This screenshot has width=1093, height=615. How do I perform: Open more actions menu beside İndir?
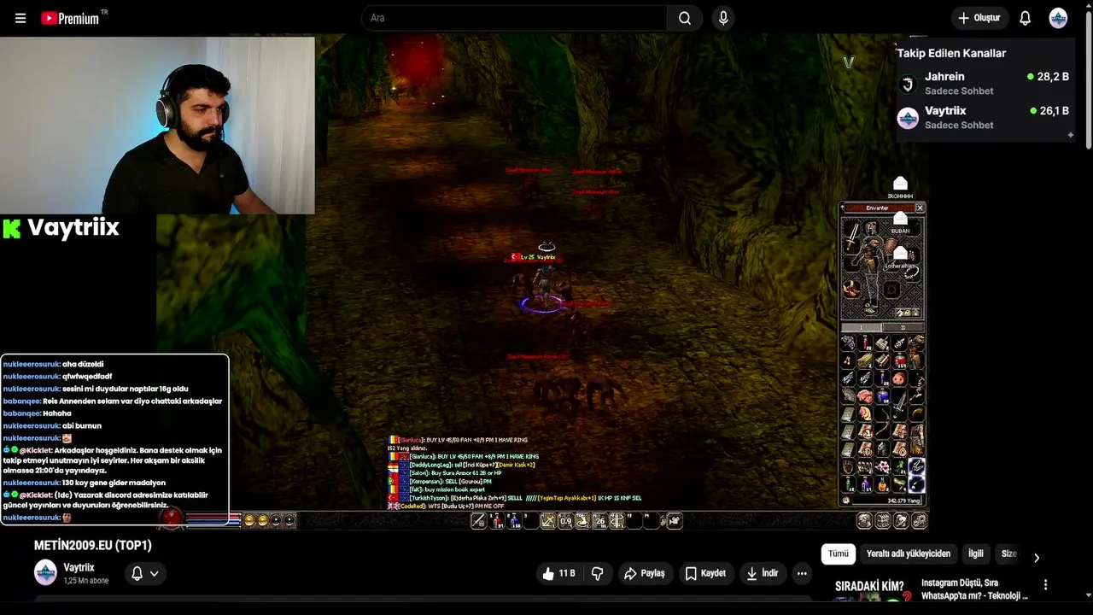[x=802, y=574]
